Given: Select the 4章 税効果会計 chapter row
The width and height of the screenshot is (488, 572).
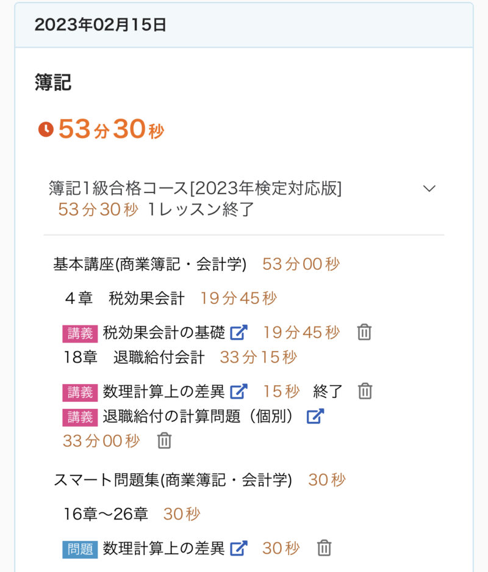Looking at the screenshot, I should click(x=124, y=299).
